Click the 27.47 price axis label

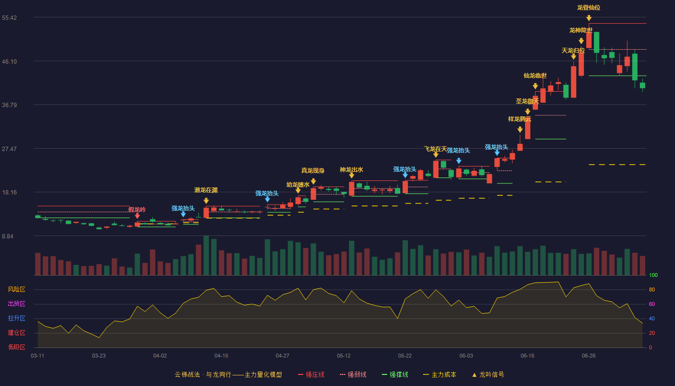pyautogui.click(x=9, y=149)
